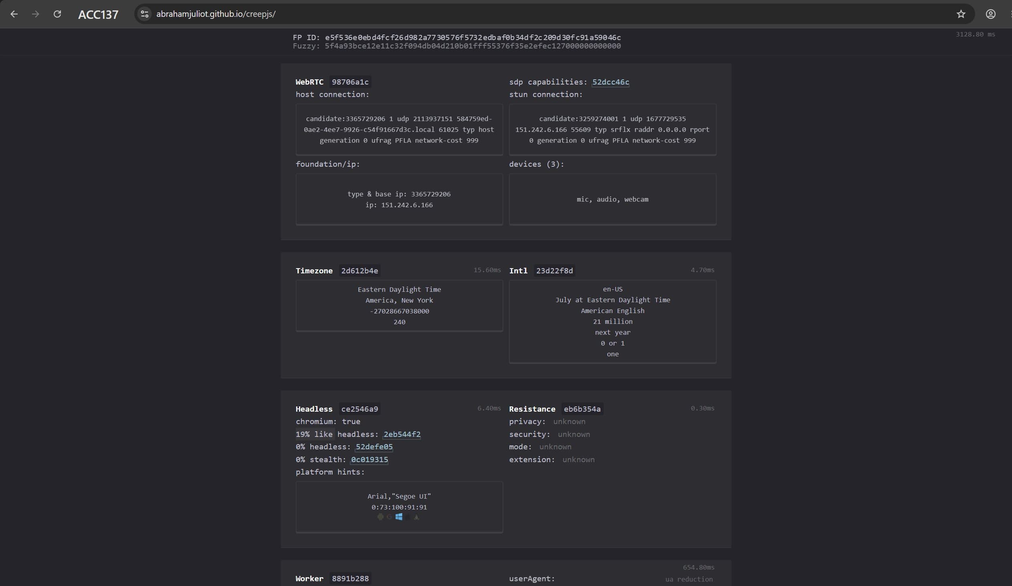Screen dimensions: 1012x586
Task: Click the '654.80ms' Worker timing
Action: click(698, 567)
